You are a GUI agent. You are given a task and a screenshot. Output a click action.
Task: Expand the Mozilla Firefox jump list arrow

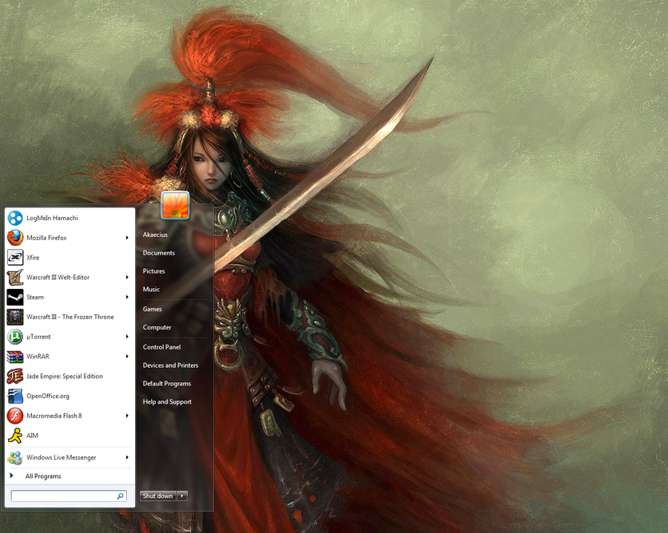(x=127, y=238)
